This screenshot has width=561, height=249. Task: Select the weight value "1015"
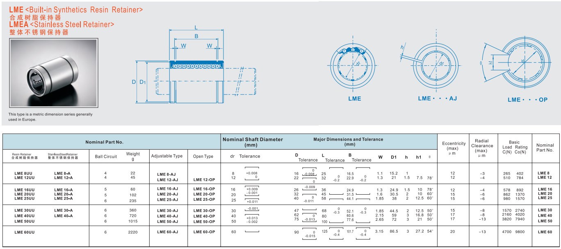(133, 221)
